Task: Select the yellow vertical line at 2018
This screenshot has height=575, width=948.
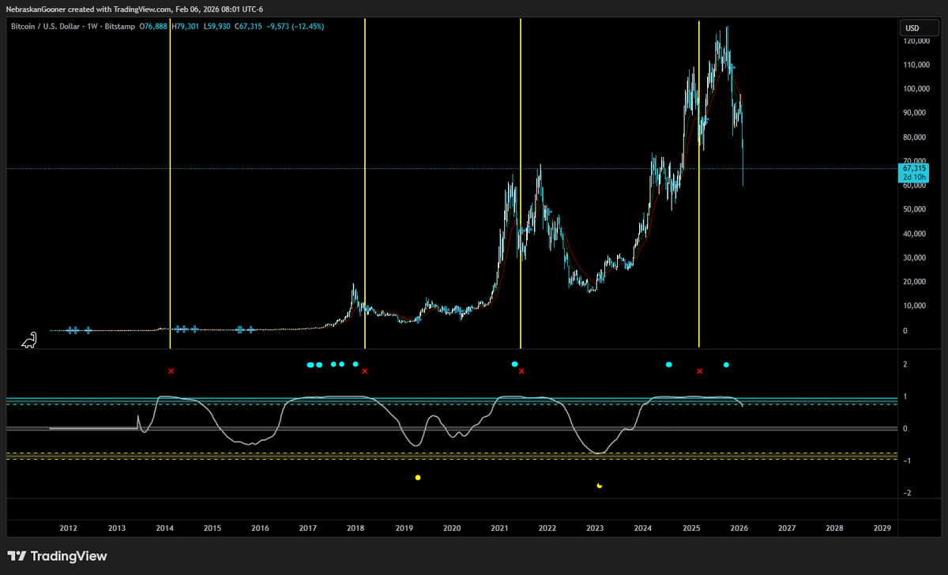Action: tap(364, 183)
